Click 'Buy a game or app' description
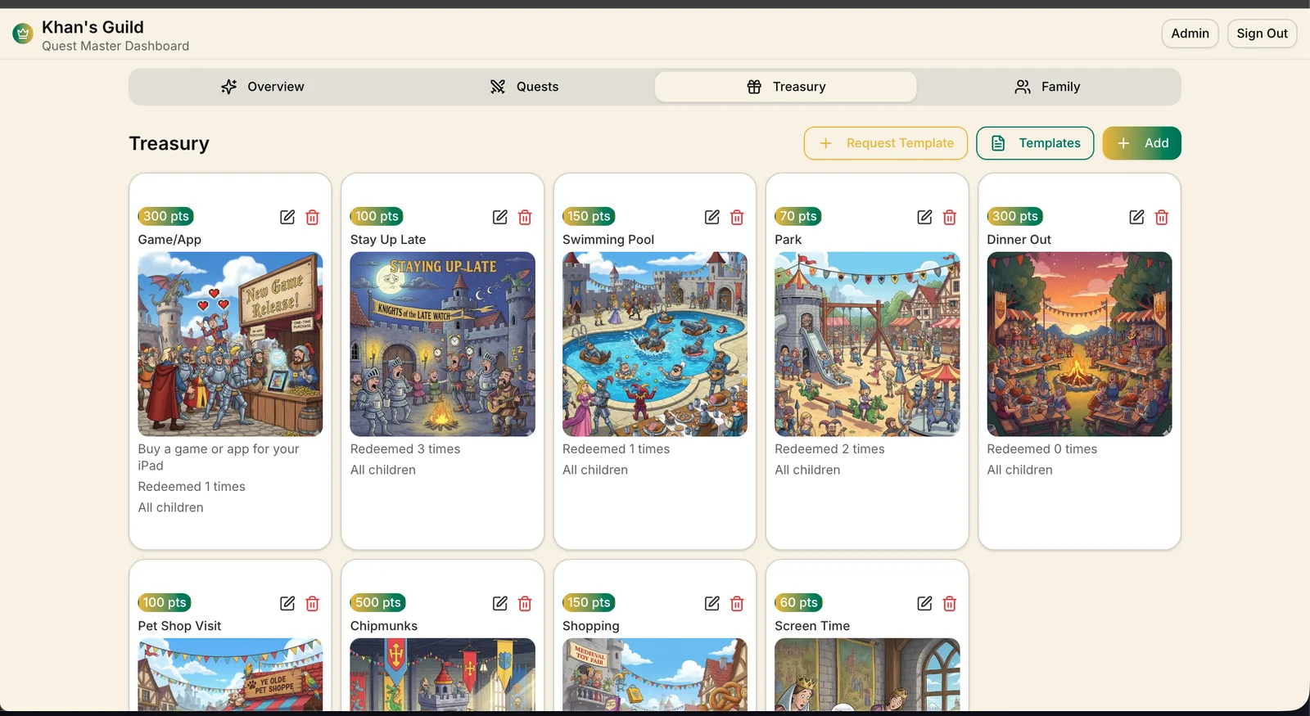 219,457
